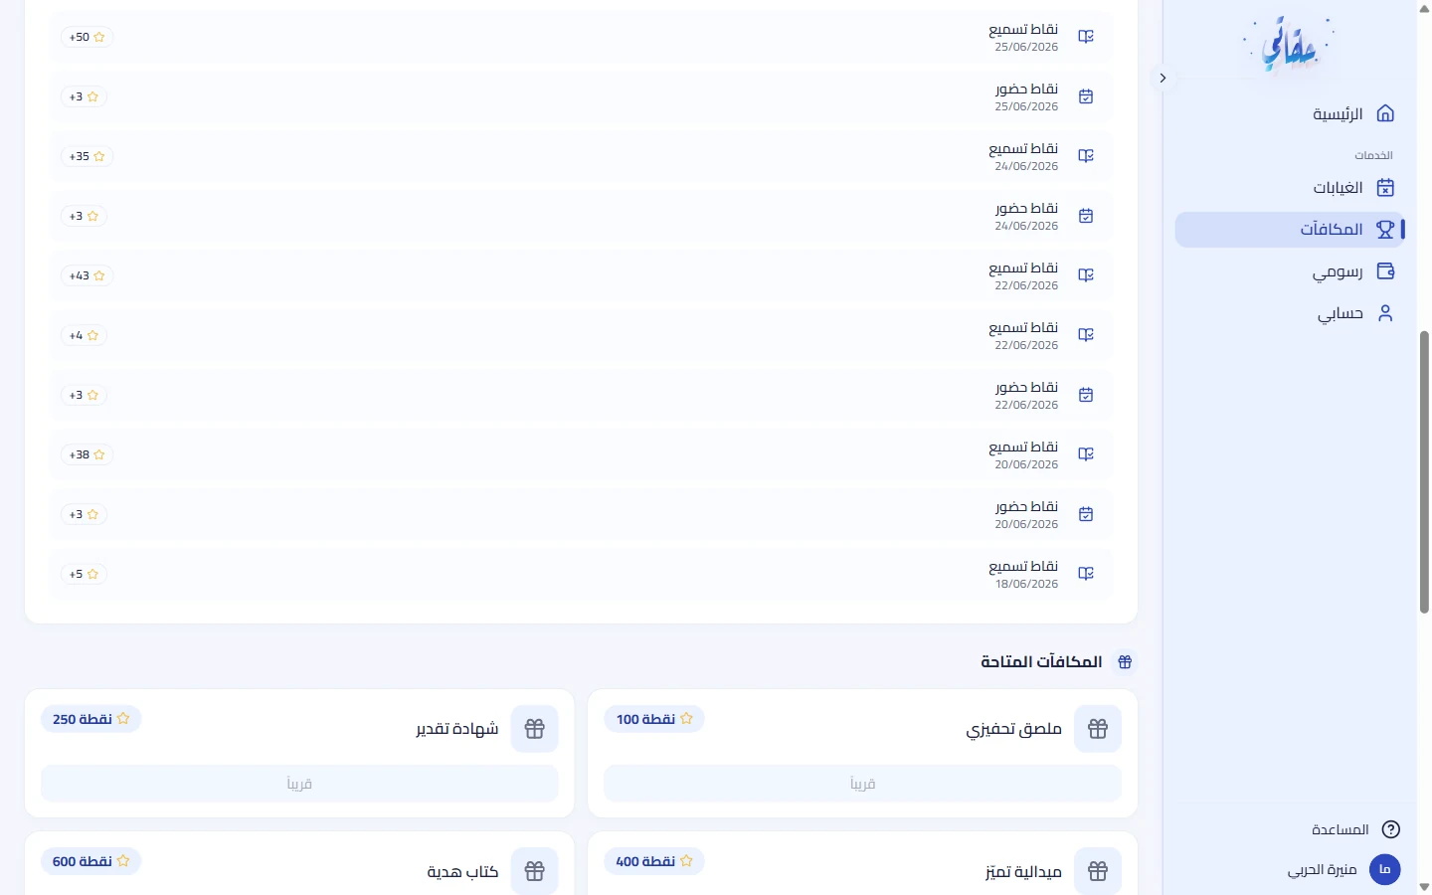Click the 400 نقطة badge
Image resolution: width=1432 pixels, height=895 pixels.
(654, 861)
